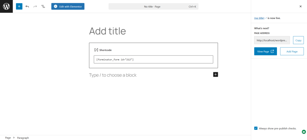Screen dimensions: 307x140
Task: Click the Add title heading field
Action: pos(153,31)
